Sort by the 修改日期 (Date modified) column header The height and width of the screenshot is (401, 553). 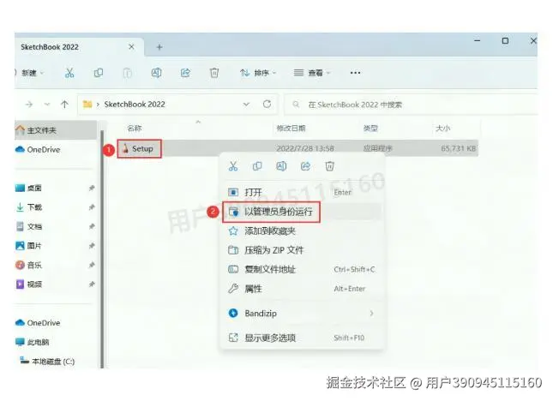click(291, 129)
